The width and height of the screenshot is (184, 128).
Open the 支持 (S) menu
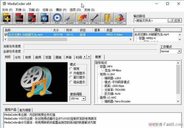click(89, 10)
